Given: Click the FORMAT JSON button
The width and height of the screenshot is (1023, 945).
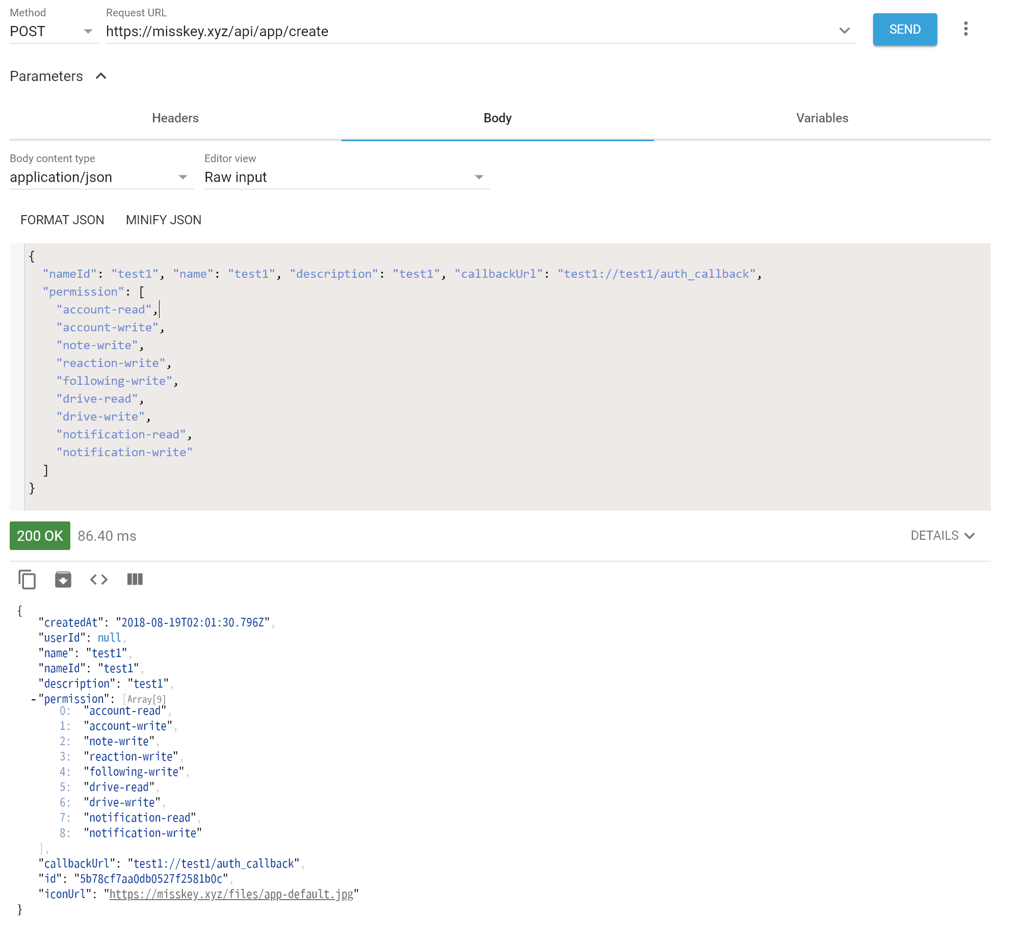Looking at the screenshot, I should [62, 219].
